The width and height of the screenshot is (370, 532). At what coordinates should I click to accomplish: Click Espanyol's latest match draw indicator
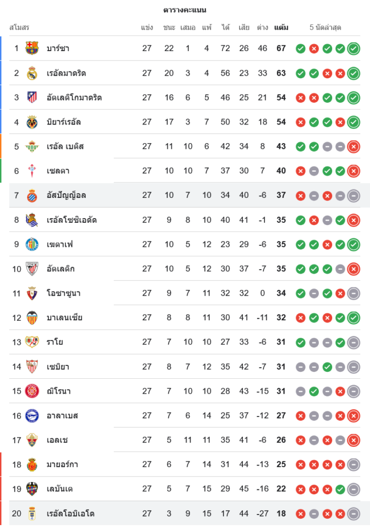[x=353, y=196]
